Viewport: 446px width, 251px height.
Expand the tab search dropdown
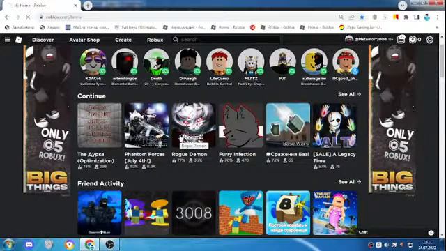(x=402, y=6)
